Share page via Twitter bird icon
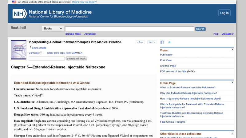Image resolution: width=246 pixels, height=138 pixels. [169, 42]
